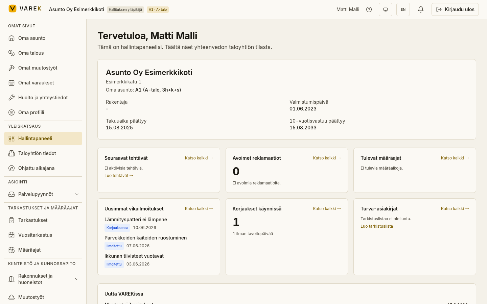The image size is (487, 304).
Task: Click the Luo tarkistuslista link
Action: tap(377, 226)
